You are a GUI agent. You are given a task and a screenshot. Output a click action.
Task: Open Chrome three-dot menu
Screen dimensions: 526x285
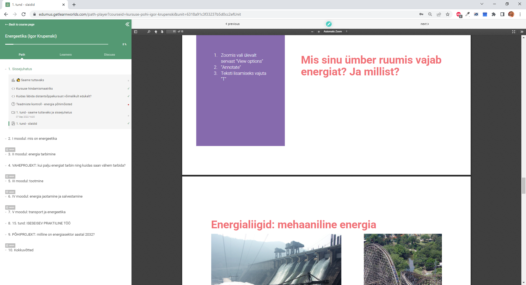pos(520,14)
